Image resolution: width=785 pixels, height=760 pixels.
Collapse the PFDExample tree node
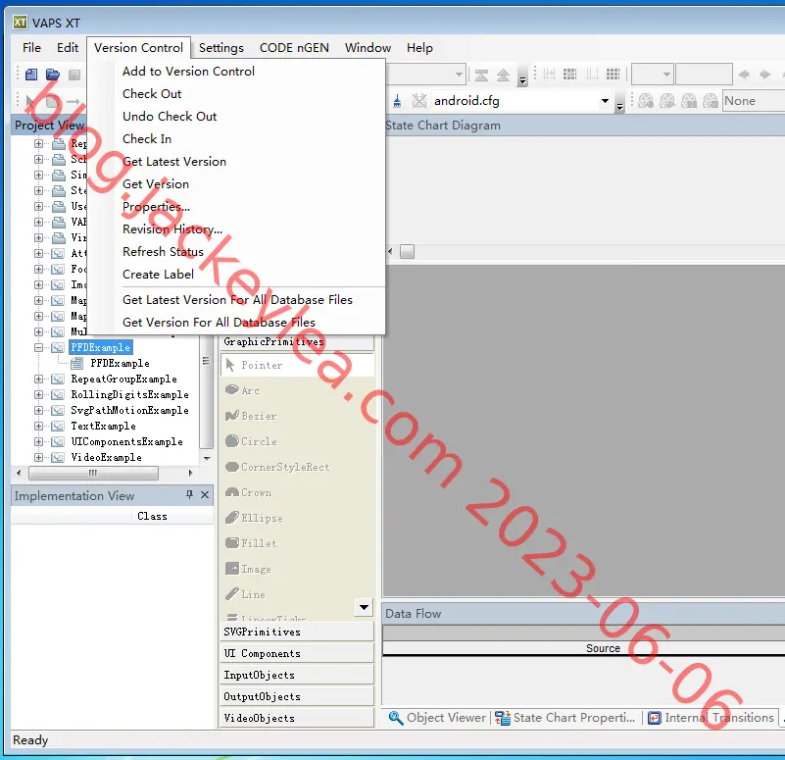pyautogui.click(x=38, y=347)
